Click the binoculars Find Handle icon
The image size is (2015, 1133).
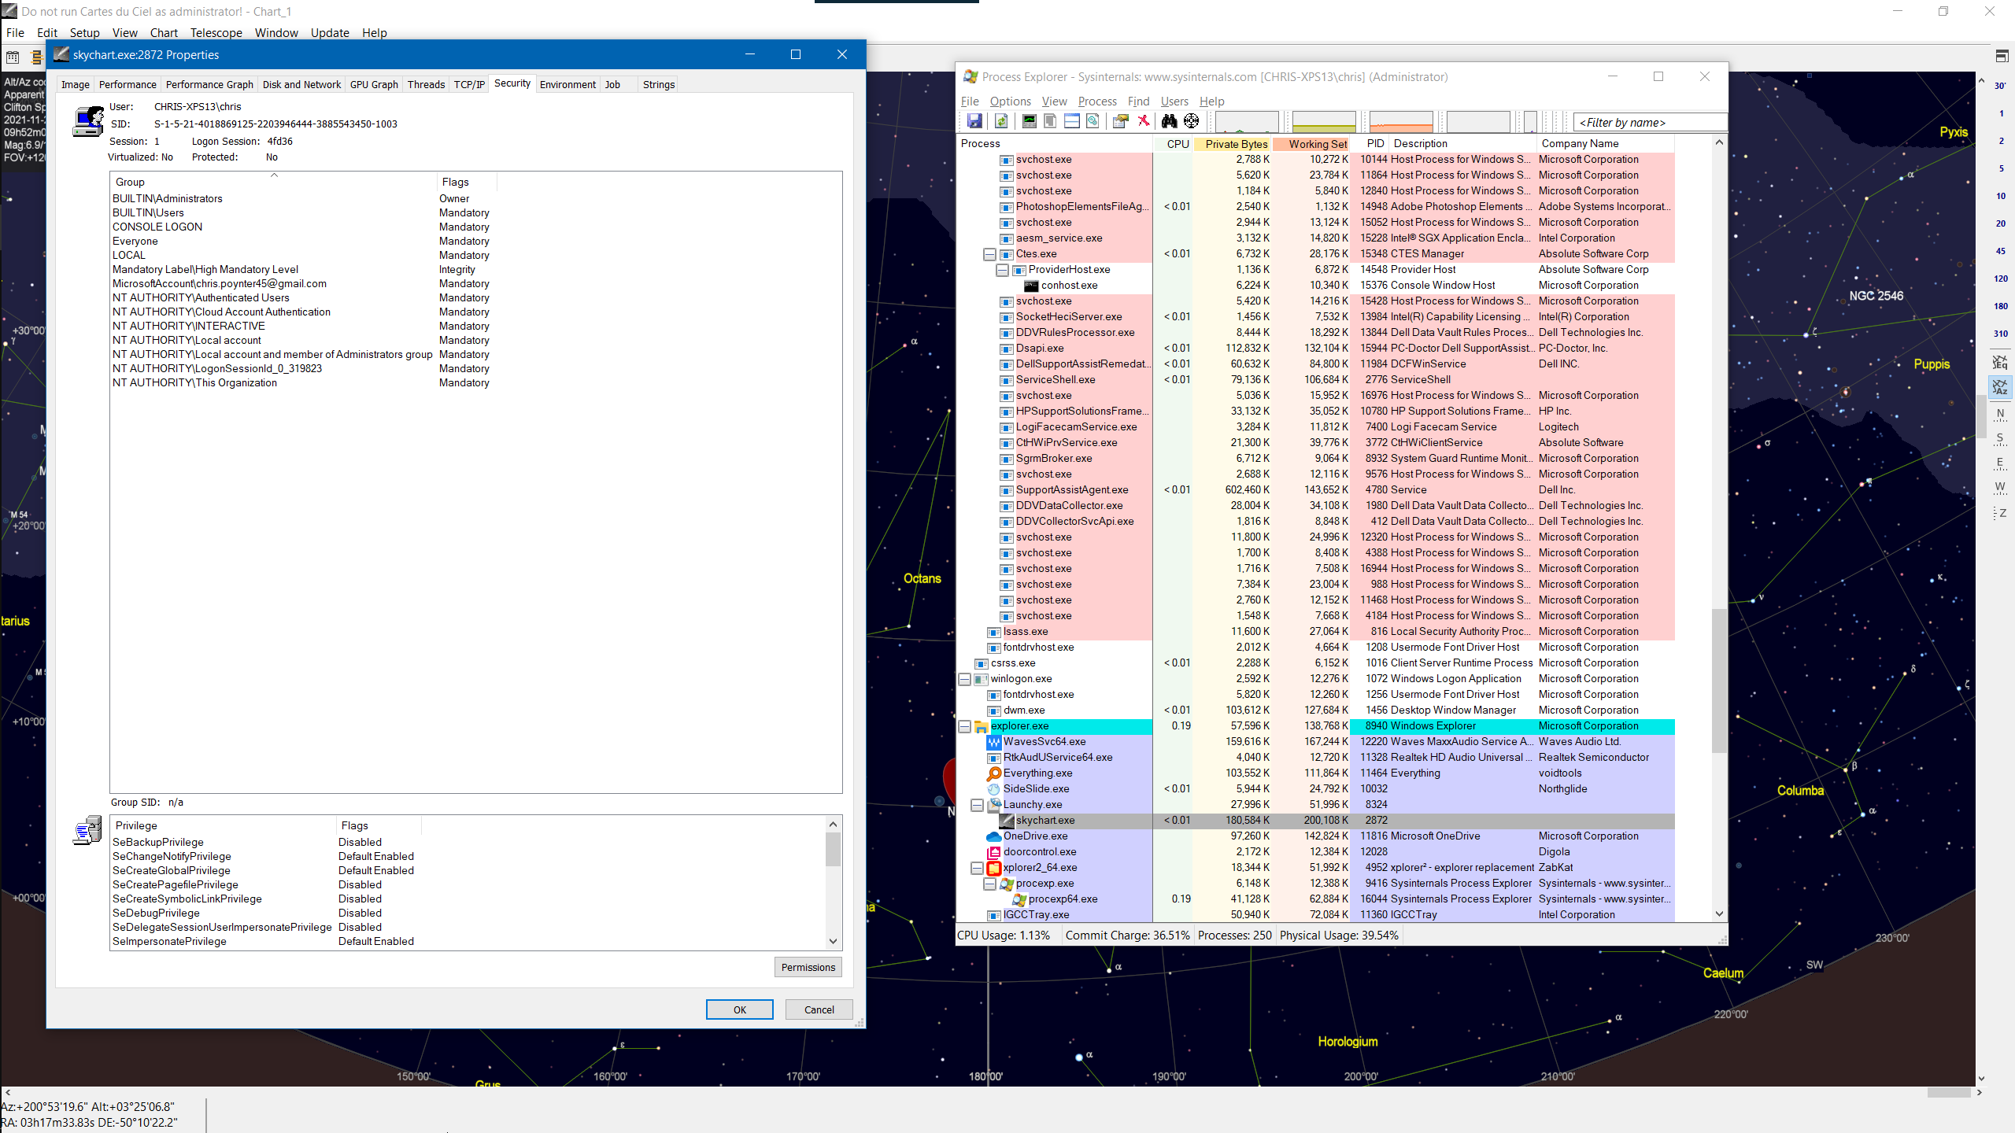tap(1169, 121)
